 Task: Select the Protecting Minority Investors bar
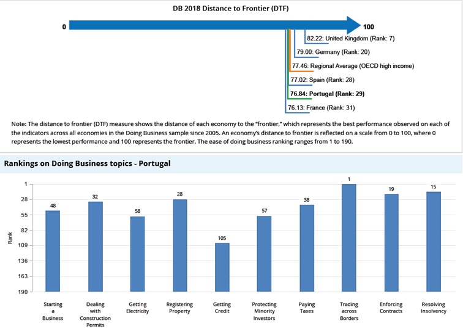click(x=264, y=253)
